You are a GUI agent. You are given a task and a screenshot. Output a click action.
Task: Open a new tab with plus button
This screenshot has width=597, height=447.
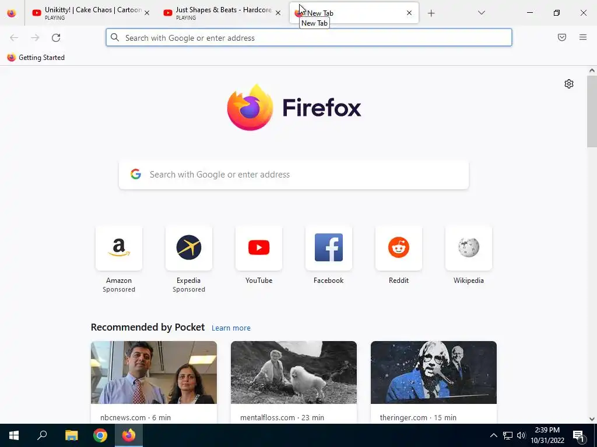pos(431,13)
